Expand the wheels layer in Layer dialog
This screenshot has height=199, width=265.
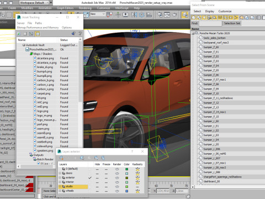pos(60,191)
